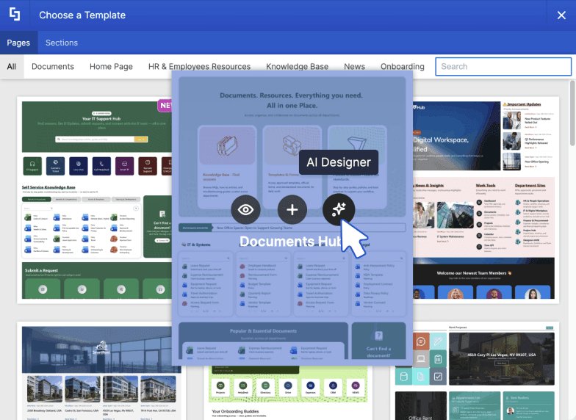Open the Onboarding Buddies template thumbnail

tap(288, 393)
